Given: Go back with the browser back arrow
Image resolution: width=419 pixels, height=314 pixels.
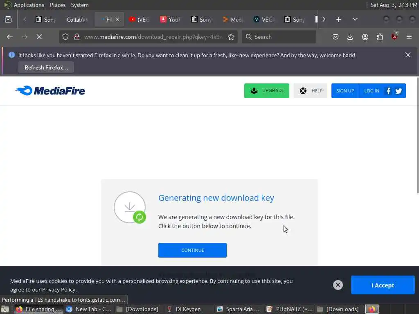Looking at the screenshot, I should click(10, 37).
